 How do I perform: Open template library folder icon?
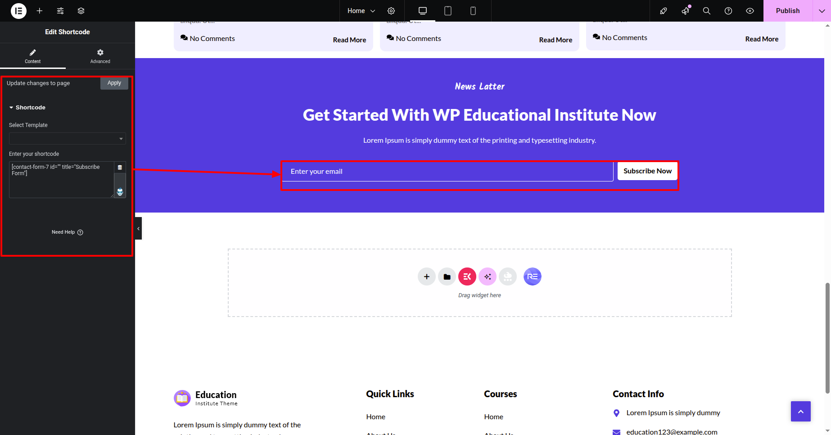[447, 276]
